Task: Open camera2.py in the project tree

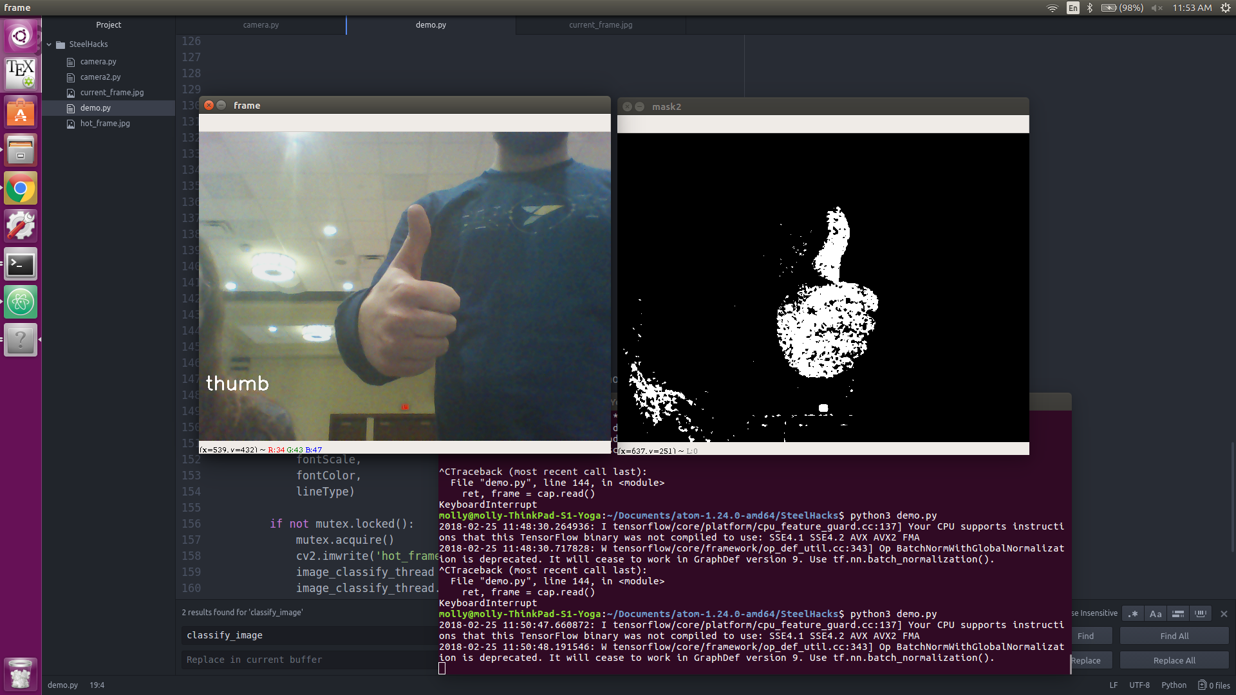Action: coord(100,77)
